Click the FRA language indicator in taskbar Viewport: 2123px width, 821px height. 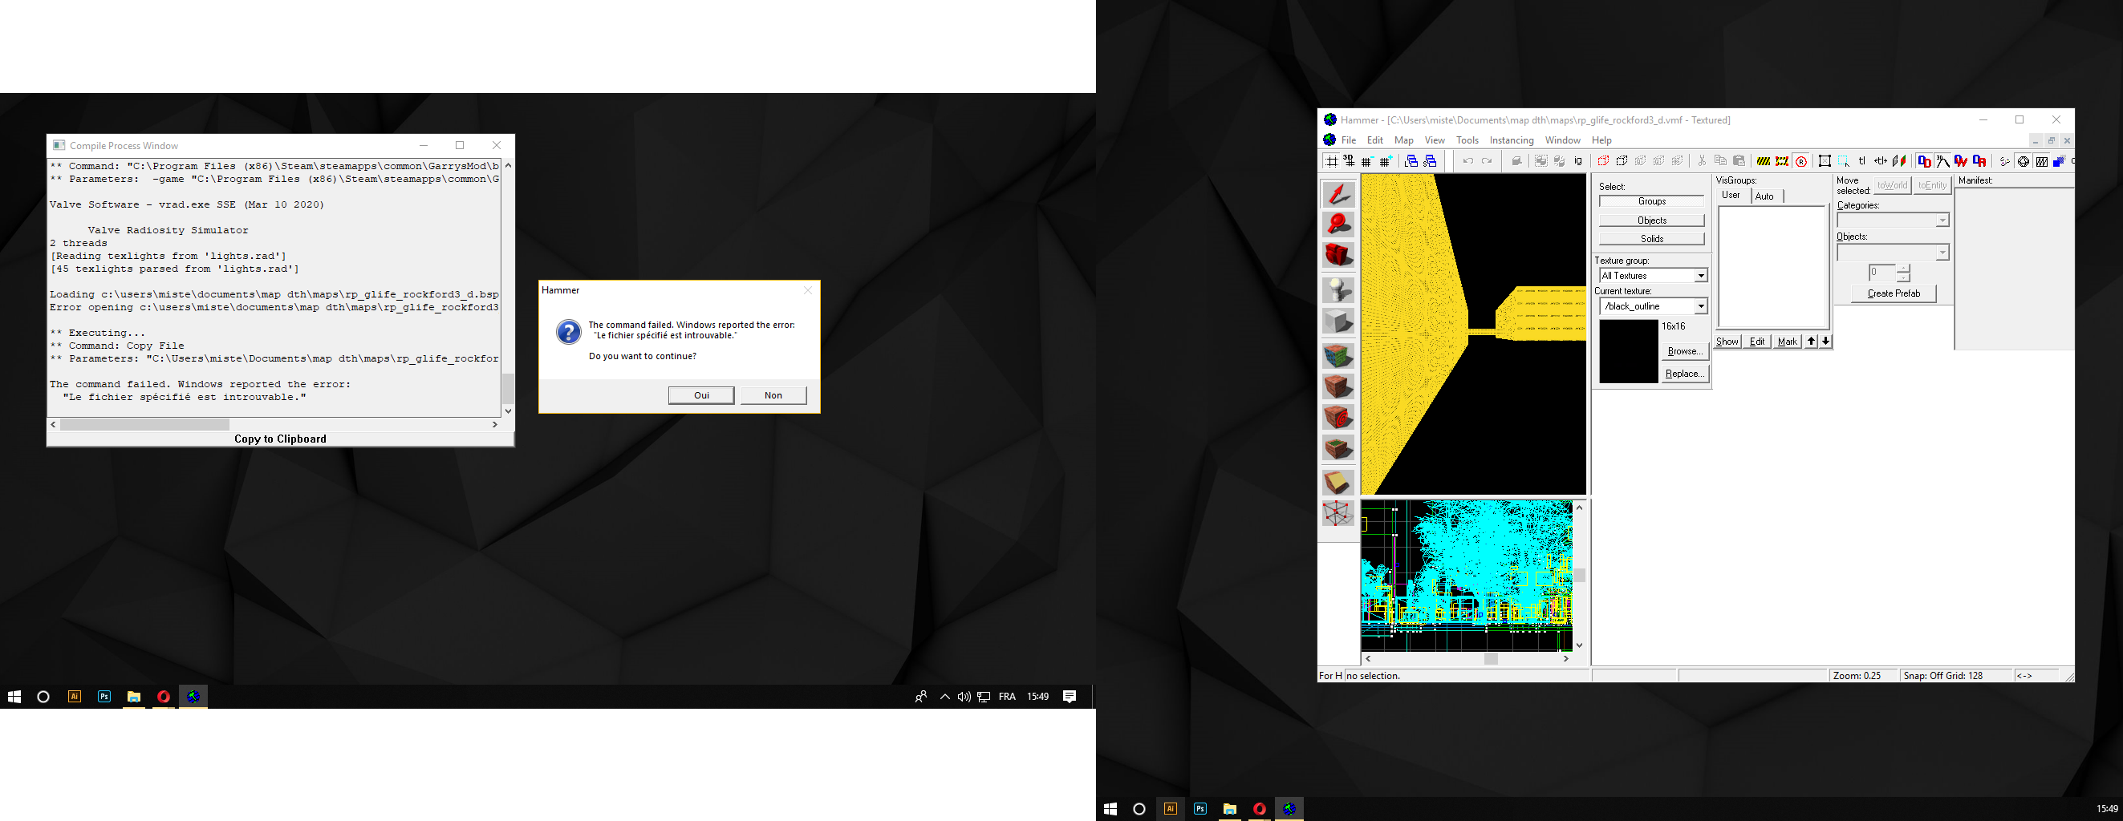click(x=1006, y=697)
